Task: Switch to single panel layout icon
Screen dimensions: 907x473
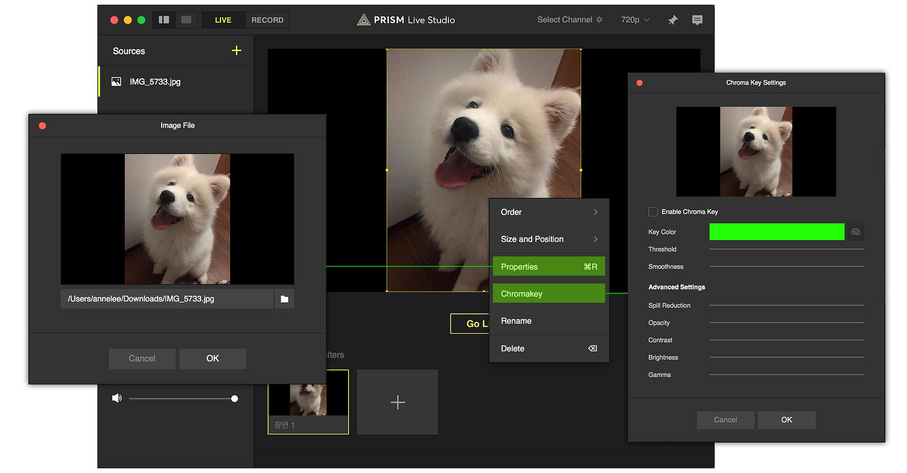Action: pyautogui.click(x=186, y=20)
